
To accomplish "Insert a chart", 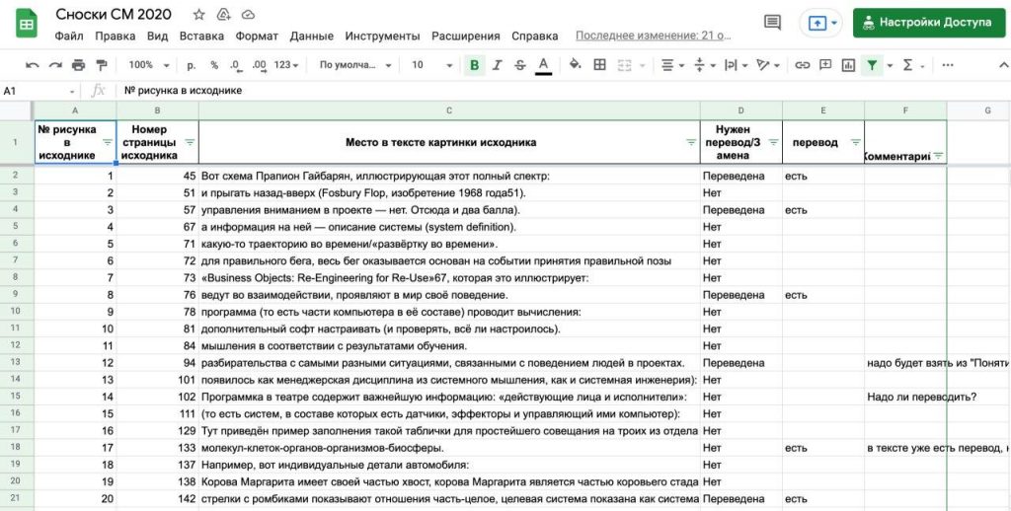I will (x=848, y=65).
